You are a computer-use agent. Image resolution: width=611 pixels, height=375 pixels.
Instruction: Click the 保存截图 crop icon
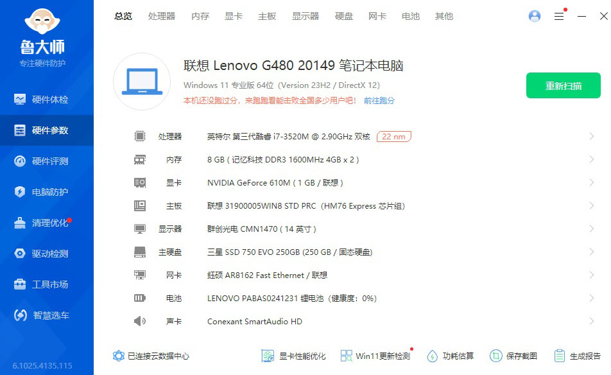point(495,356)
